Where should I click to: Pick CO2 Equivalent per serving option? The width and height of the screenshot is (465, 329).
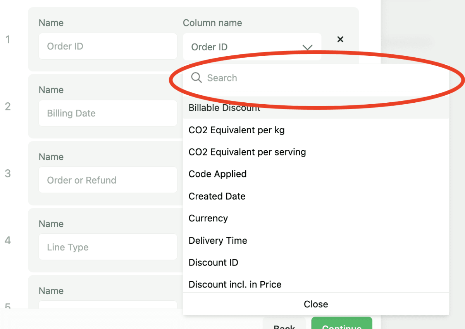[x=247, y=152]
